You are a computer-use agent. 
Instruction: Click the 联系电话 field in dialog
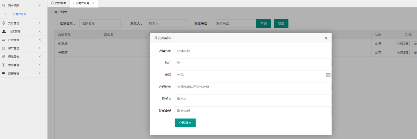click(253, 111)
